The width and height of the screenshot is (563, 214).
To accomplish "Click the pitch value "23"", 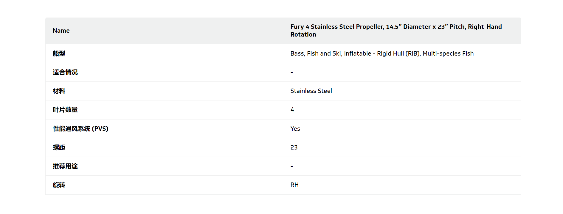I will (294, 147).
